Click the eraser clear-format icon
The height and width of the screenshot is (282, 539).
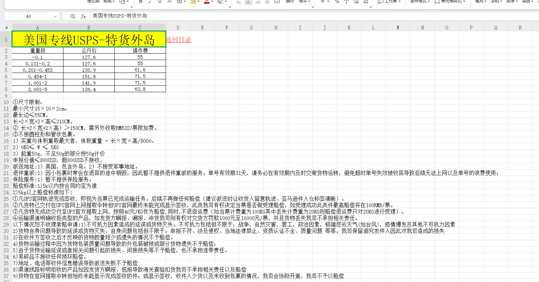click(x=220, y=2)
